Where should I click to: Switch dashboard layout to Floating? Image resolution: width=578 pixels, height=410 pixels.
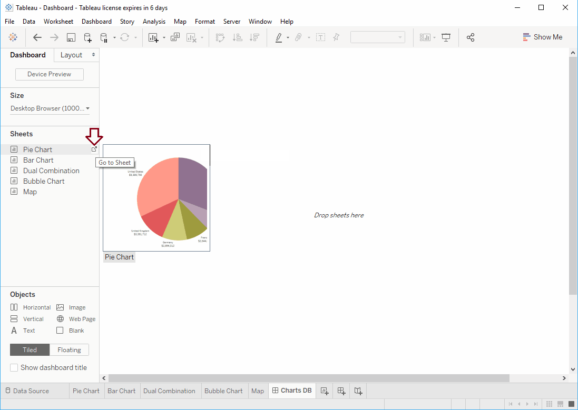click(69, 349)
